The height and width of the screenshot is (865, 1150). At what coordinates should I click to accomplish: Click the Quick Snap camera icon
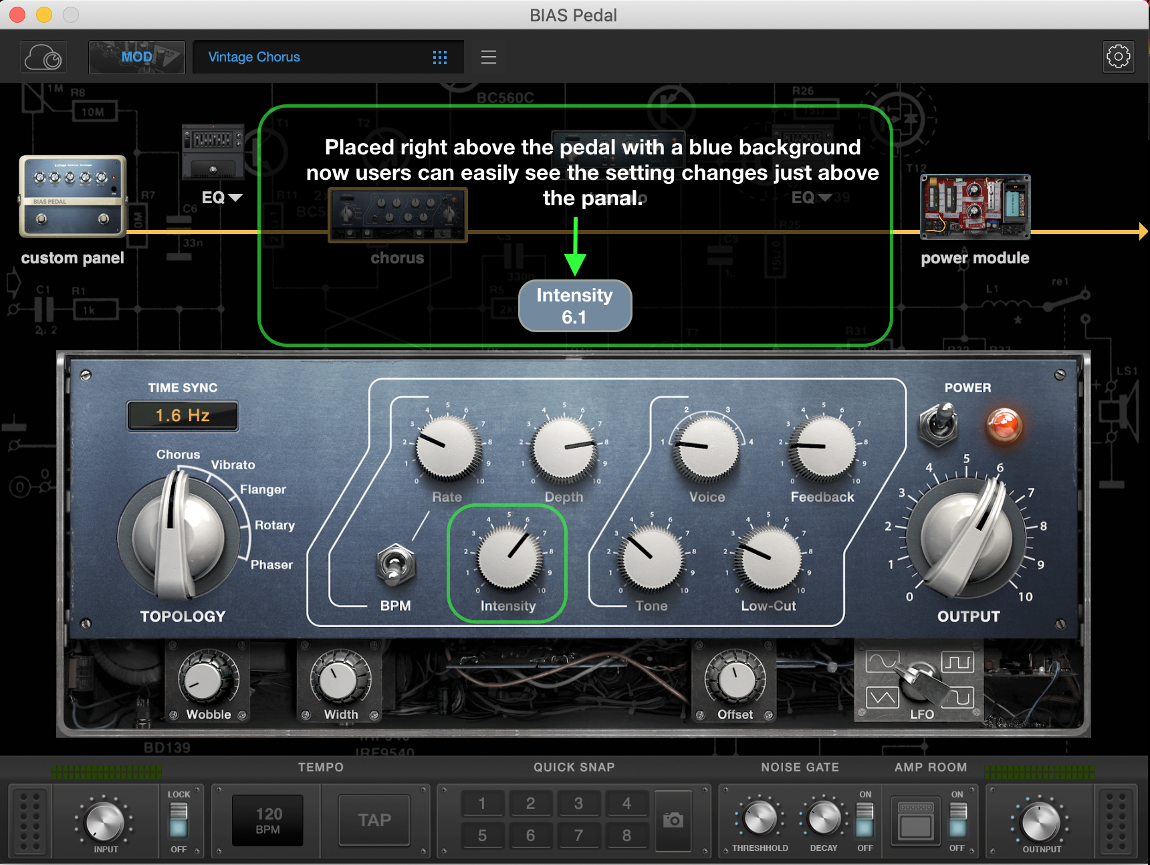(x=673, y=820)
